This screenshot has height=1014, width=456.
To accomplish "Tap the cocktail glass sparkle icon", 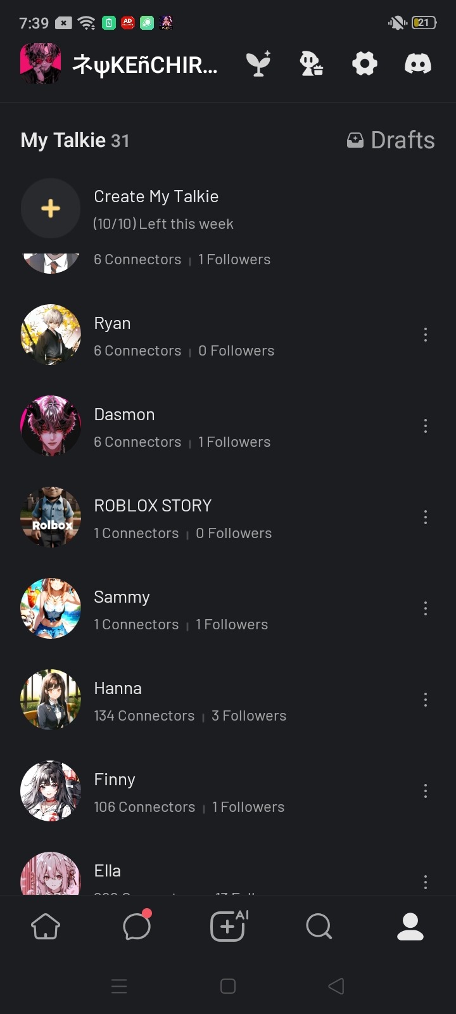I will pyautogui.click(x=258, y=63).
